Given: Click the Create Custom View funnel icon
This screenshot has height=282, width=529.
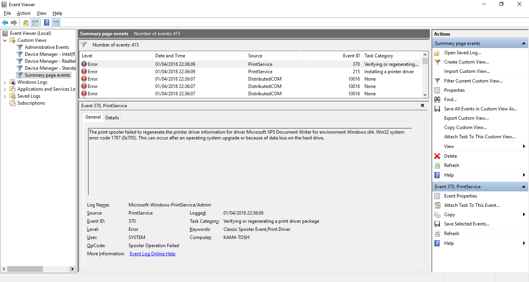Looking at the screenshot, I should click(x=437, y=62).
